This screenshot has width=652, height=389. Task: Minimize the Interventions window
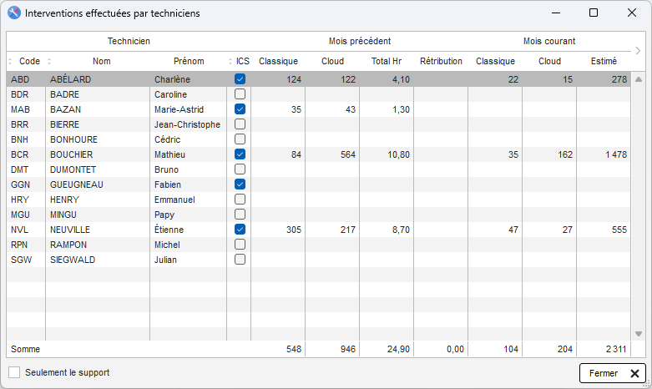555,13
